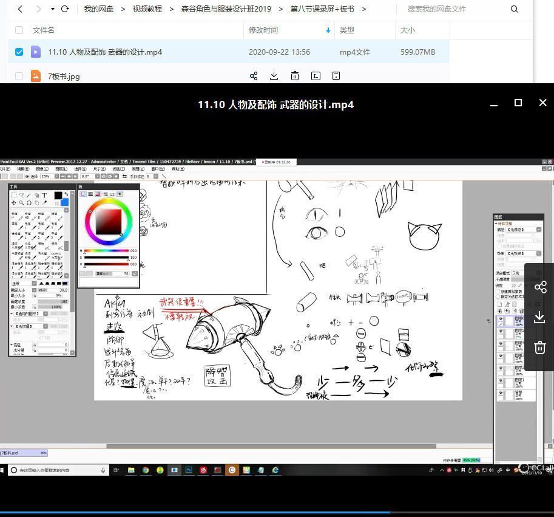Click the 视频教程 breadcrumb link
This screenshot has width=554, height=517.
pyautogui.click(x=147, y=9)
